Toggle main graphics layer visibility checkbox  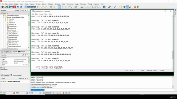1,81
